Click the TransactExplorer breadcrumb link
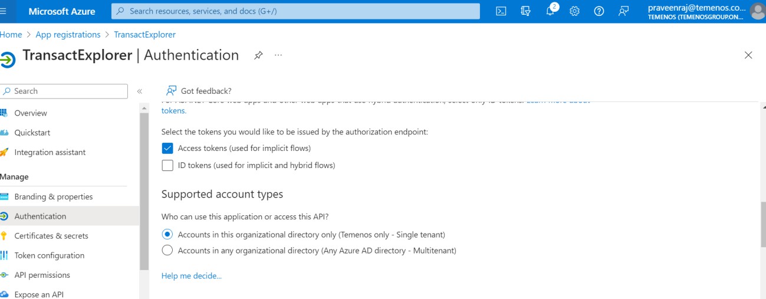This screenshot has width=766, height=299. (x=144, y=35)
